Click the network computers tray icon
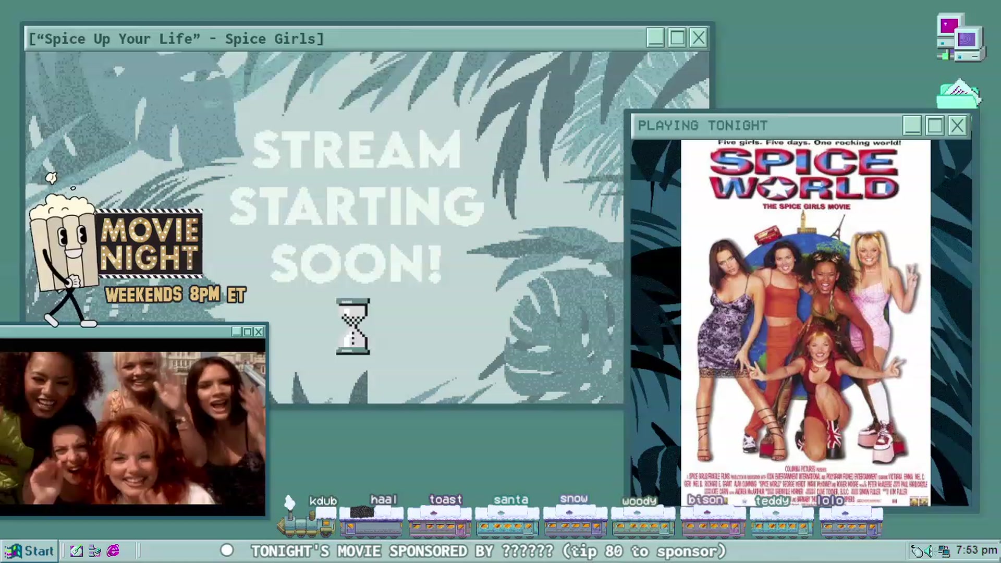Image resolution: width=1001 pixels, height=563 pixels. tap(944, 551)
